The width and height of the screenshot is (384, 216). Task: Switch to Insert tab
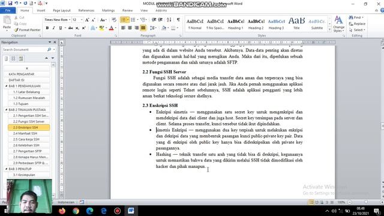[41, 11]
